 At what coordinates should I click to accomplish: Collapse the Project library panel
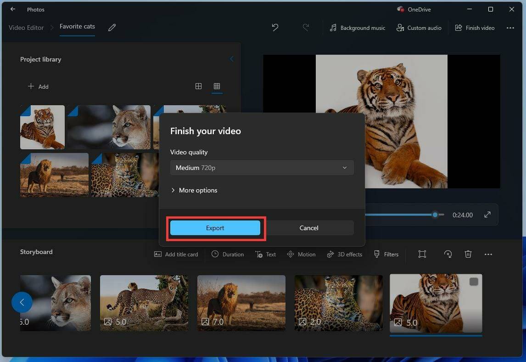232,59
